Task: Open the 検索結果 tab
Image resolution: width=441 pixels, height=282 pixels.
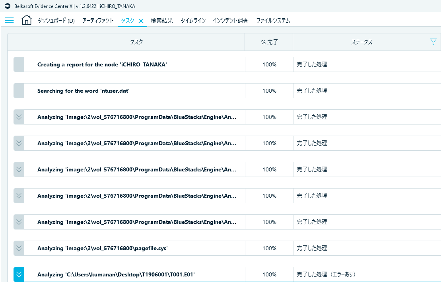Action: click(x=162, y=21)
